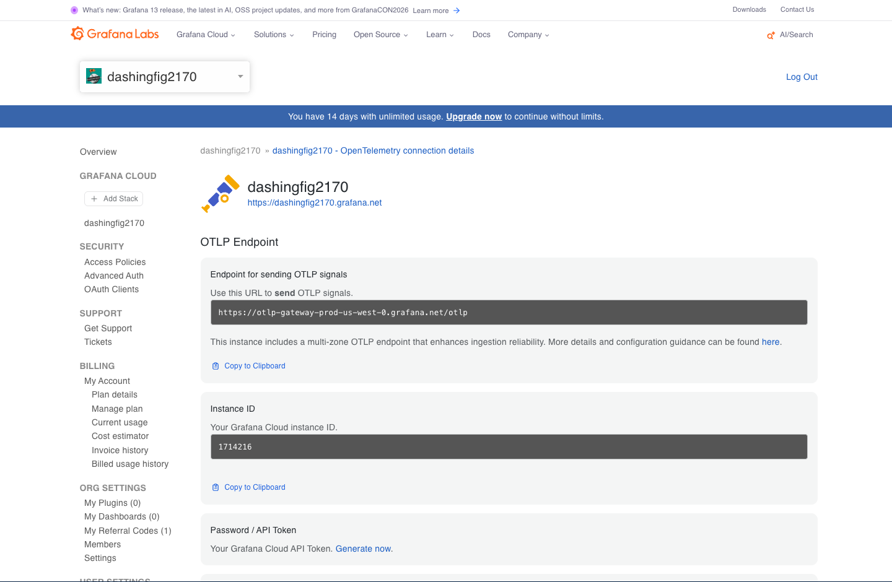Click the clipboard icon under OTLP endpoint URL

point(216,366)
